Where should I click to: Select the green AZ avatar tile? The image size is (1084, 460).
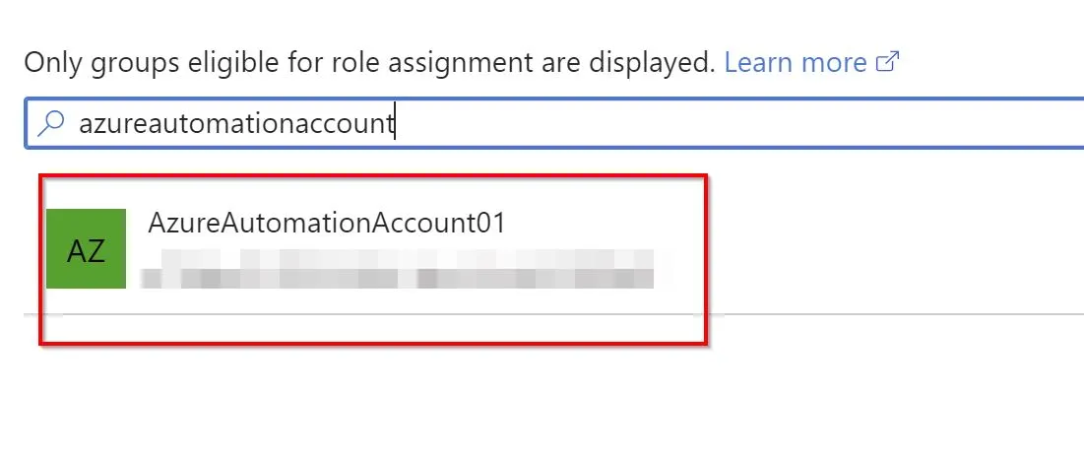coord(86,248)
